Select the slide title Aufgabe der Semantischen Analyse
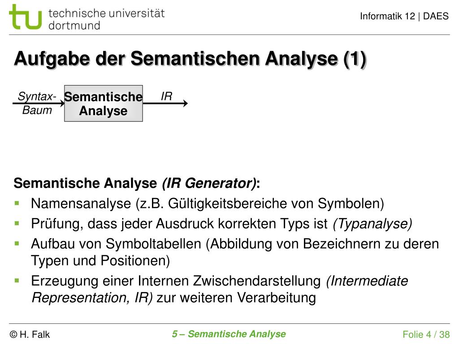This screenshot has height=344, width=459. pyautogui.click(x=190, y=59)
